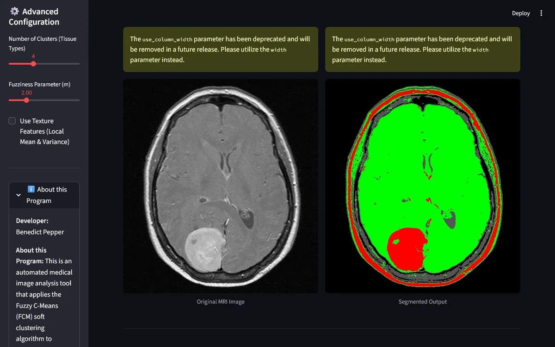Click the 'Developer:' label
Screen dimensions: 555x347
(32, 221)
